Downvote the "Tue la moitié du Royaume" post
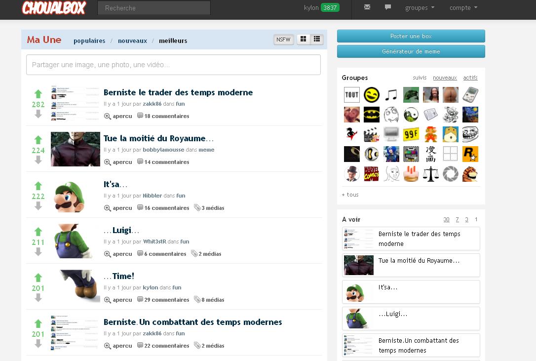Image resolution: width=536 pixels, height=361 pixels. click(x=38, y=160)
